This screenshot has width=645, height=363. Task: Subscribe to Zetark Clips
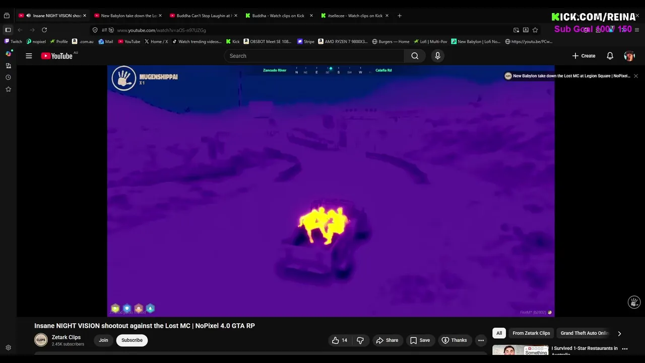point(132,340)
